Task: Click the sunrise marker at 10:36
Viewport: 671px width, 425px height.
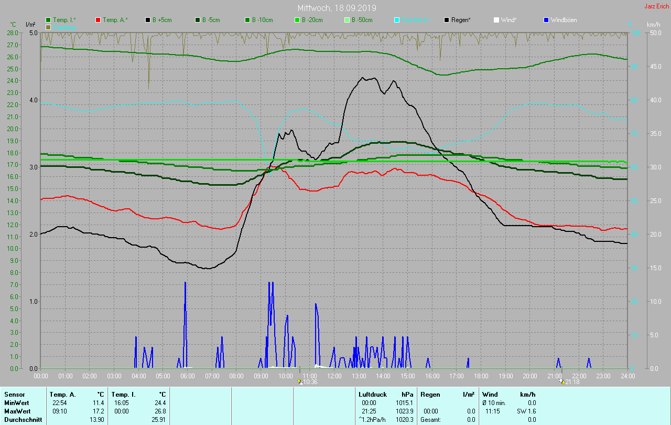Action: pos(300,381)
